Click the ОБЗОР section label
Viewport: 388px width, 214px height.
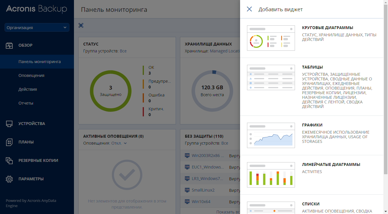[25, 45]
